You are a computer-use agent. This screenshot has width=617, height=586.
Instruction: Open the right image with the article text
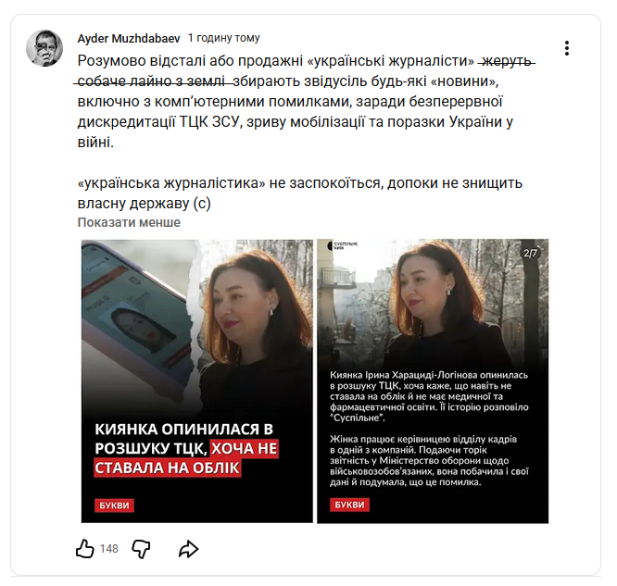pos(433,380)
